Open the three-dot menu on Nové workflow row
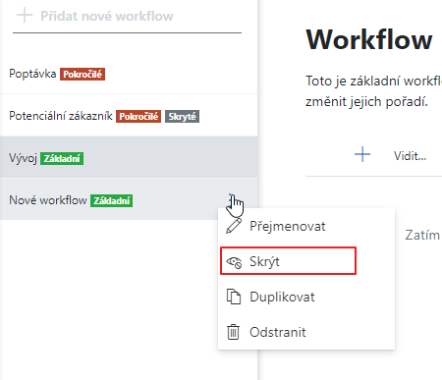Viewport: 442px width, 380px height. [231, 199]
